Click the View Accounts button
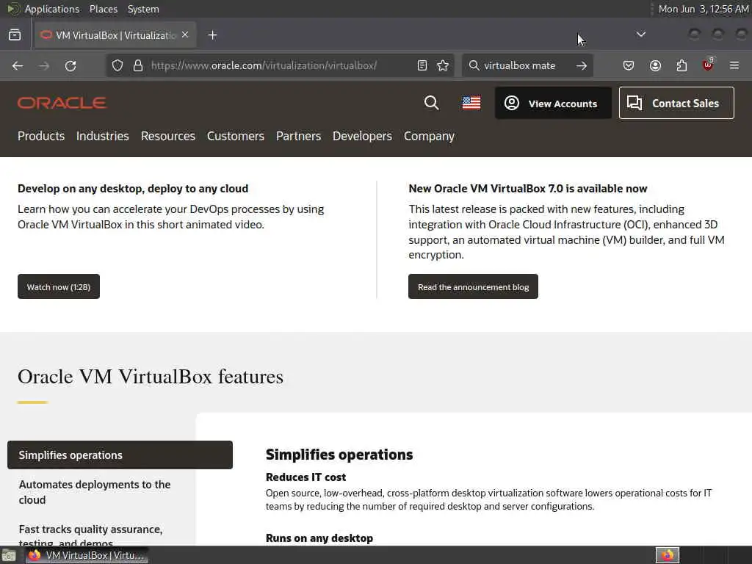 point(553,103)
